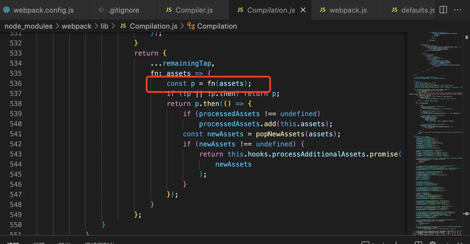The width and height of the screenshot is (470, 244).
Task: Click the return keyword on line 533
Action: 146,53
